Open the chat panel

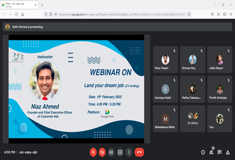220,152
